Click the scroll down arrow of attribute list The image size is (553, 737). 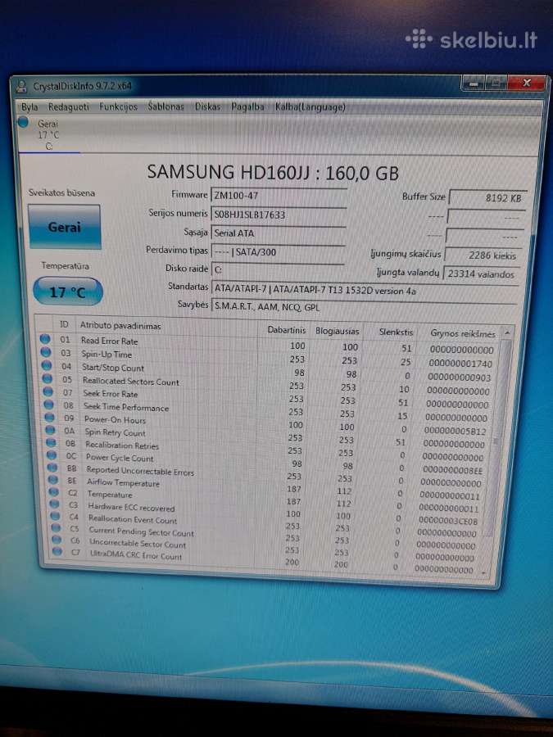tap(484, 572)
